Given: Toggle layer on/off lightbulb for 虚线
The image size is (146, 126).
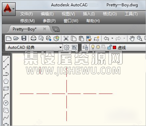Looking at the screenshot, I should 93,47.
